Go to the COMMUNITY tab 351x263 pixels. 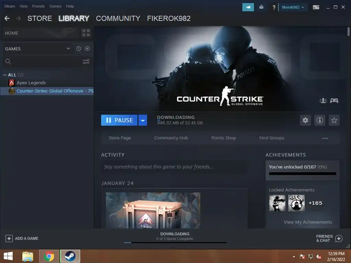(x=118, y=18)
